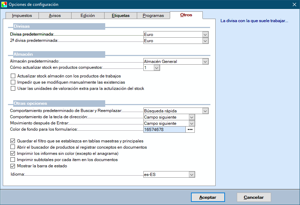Screen dimensions: 300x205
Task: Enable 'Actualizar stock almacén con los productos' checkbox
Action: click(13, 76)
